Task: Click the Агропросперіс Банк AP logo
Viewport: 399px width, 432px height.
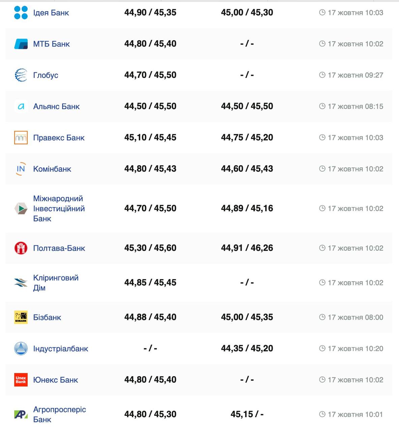Action: click(x=21, y=414)
